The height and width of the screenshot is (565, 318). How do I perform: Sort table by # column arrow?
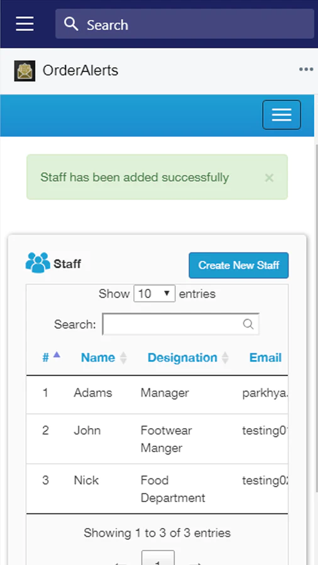(x=57, y=355)
